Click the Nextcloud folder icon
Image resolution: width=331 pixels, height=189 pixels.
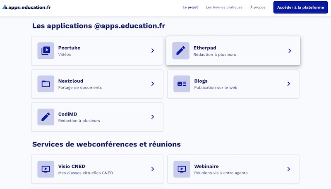click(46, 84)
